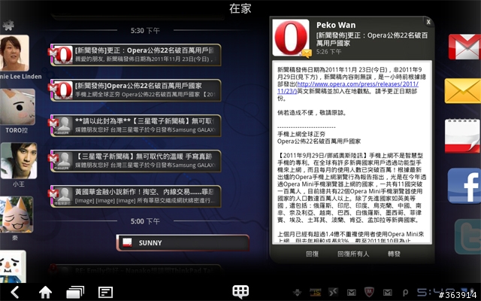Click the 回復所有人 reply-all button

(353, 254)
